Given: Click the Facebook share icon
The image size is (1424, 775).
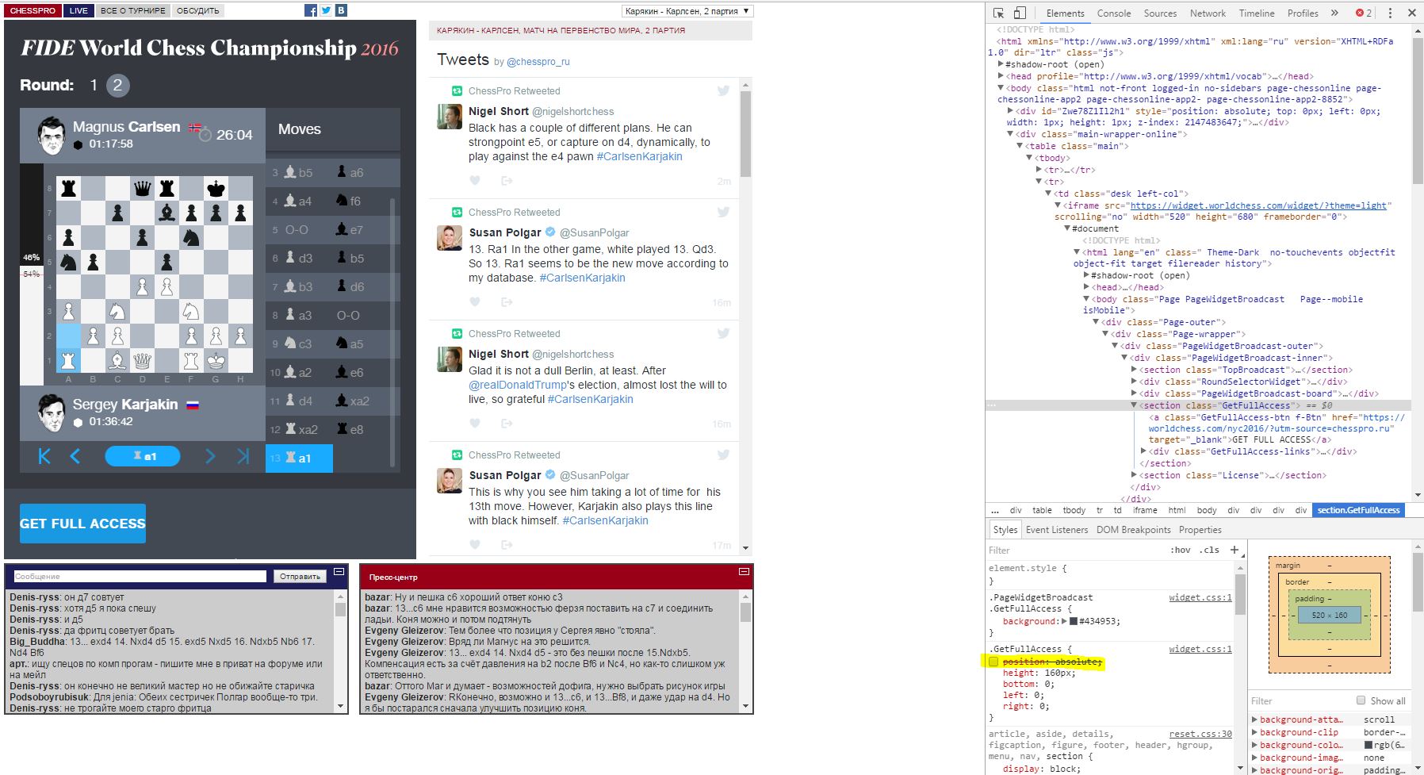Looking at the screenshot, I should tap(311, 10).
